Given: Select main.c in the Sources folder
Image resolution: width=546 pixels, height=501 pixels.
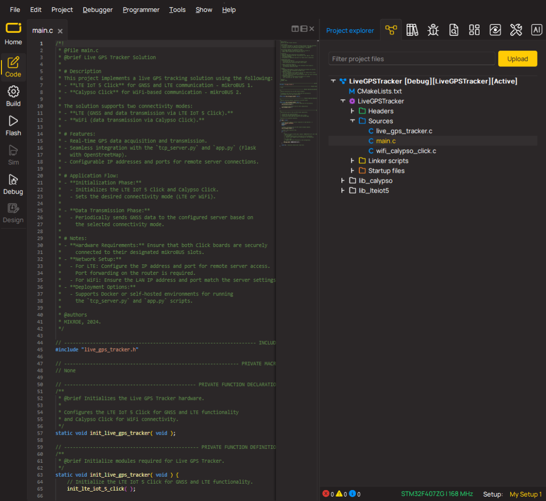Looking at the screenshot, I should (x=386, y=141).
